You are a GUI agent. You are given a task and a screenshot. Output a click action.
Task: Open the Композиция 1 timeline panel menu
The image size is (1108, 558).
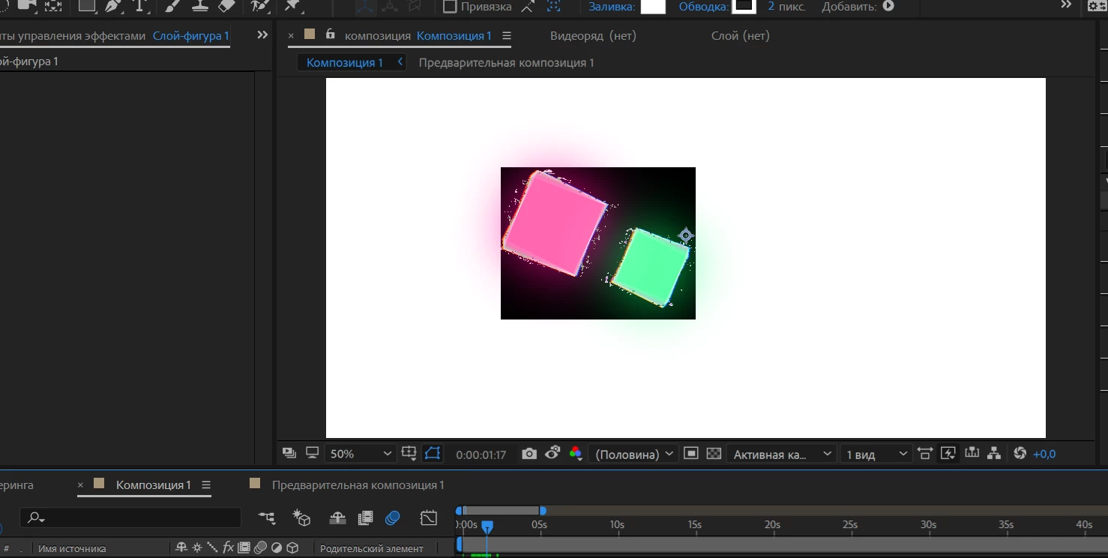pyautogui.click(x=206, y=485)
